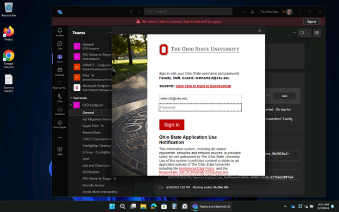The height and width of the screenshot is (212, 339).
Task: Click the Teams search box
Action: (188, 11)
